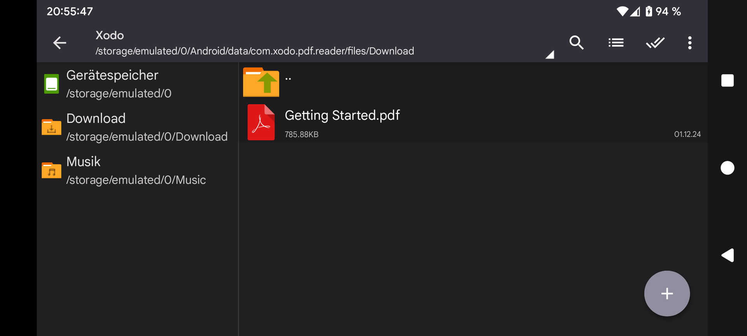
Task: Click the current folder path text
Action: click(254, 51)
